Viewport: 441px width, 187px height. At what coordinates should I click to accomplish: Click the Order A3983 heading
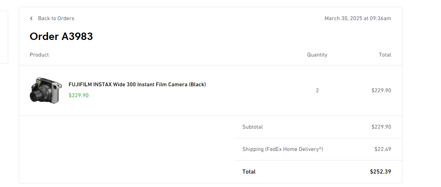coord(61,36)
